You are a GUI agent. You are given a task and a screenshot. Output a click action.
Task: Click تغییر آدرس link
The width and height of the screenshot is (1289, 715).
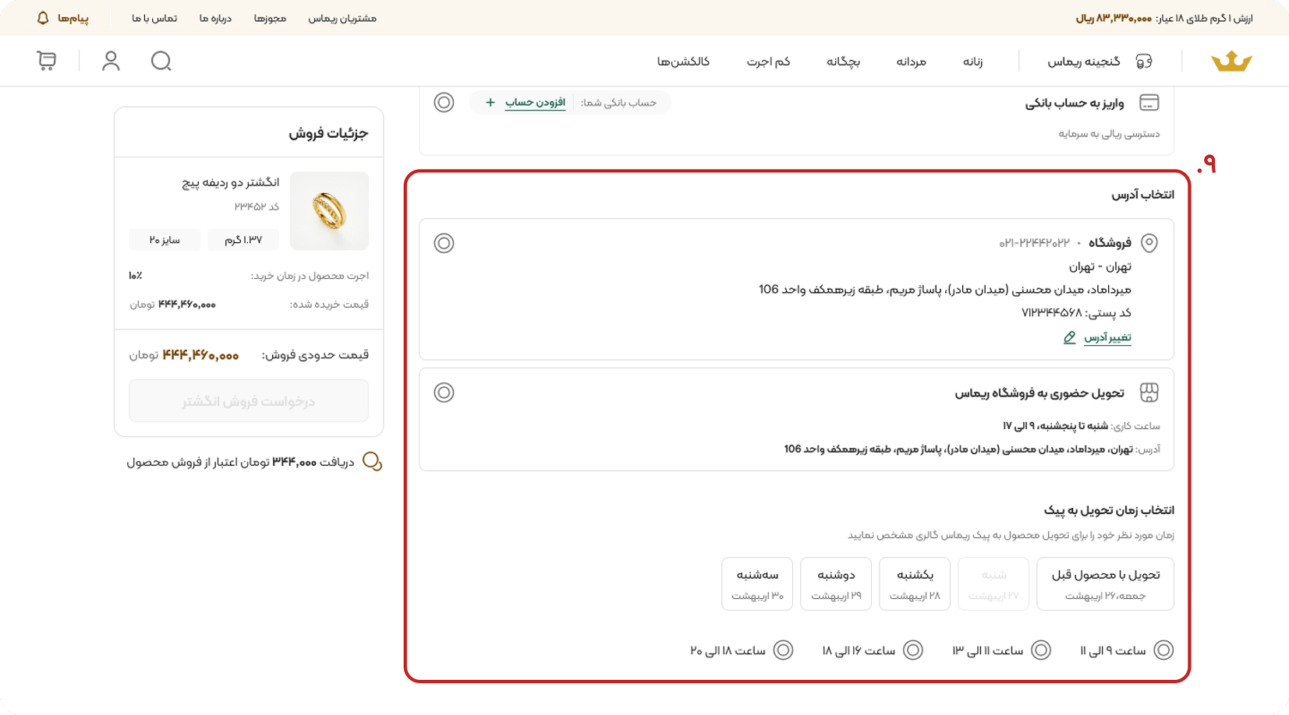tap(1107, 337)
